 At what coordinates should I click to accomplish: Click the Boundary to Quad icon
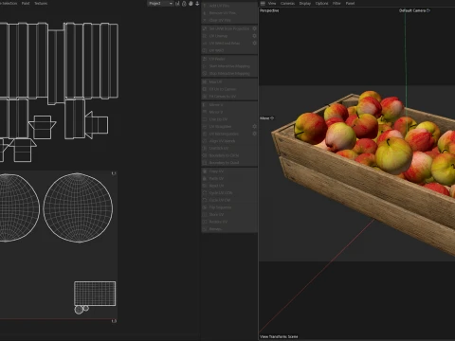(205, 163)
